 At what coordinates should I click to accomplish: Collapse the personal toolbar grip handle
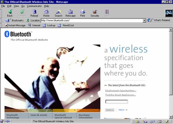click(x=1, y=25)
